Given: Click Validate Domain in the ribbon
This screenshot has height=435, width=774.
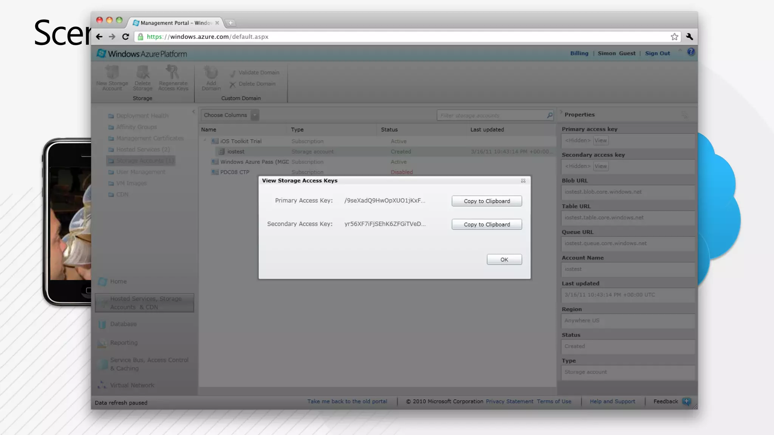Looking at the screenshot, I should (x=255, y=72).
